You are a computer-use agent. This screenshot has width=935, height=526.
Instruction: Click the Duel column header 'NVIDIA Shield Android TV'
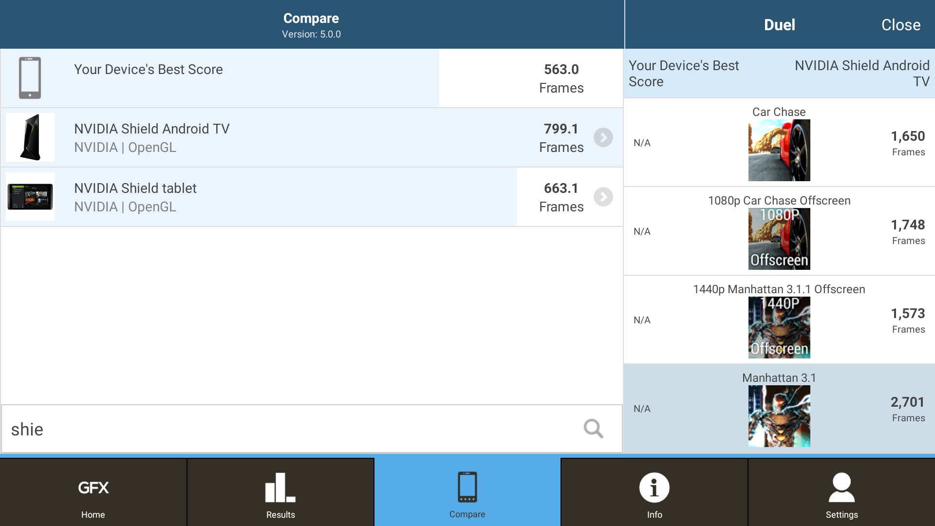point(862,73)
